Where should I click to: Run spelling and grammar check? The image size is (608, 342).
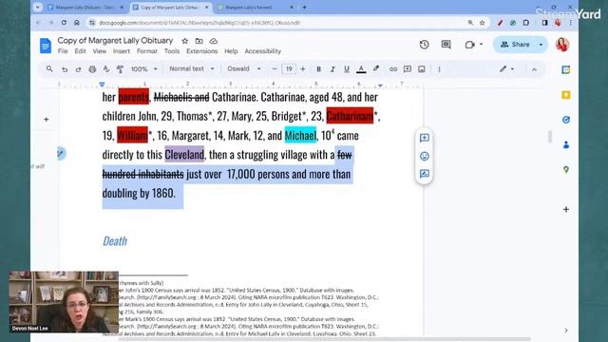pyautogui.click(x=106, y=69)
